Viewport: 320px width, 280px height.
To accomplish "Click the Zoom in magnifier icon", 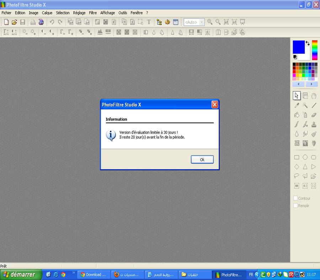I will click(210, 22).
